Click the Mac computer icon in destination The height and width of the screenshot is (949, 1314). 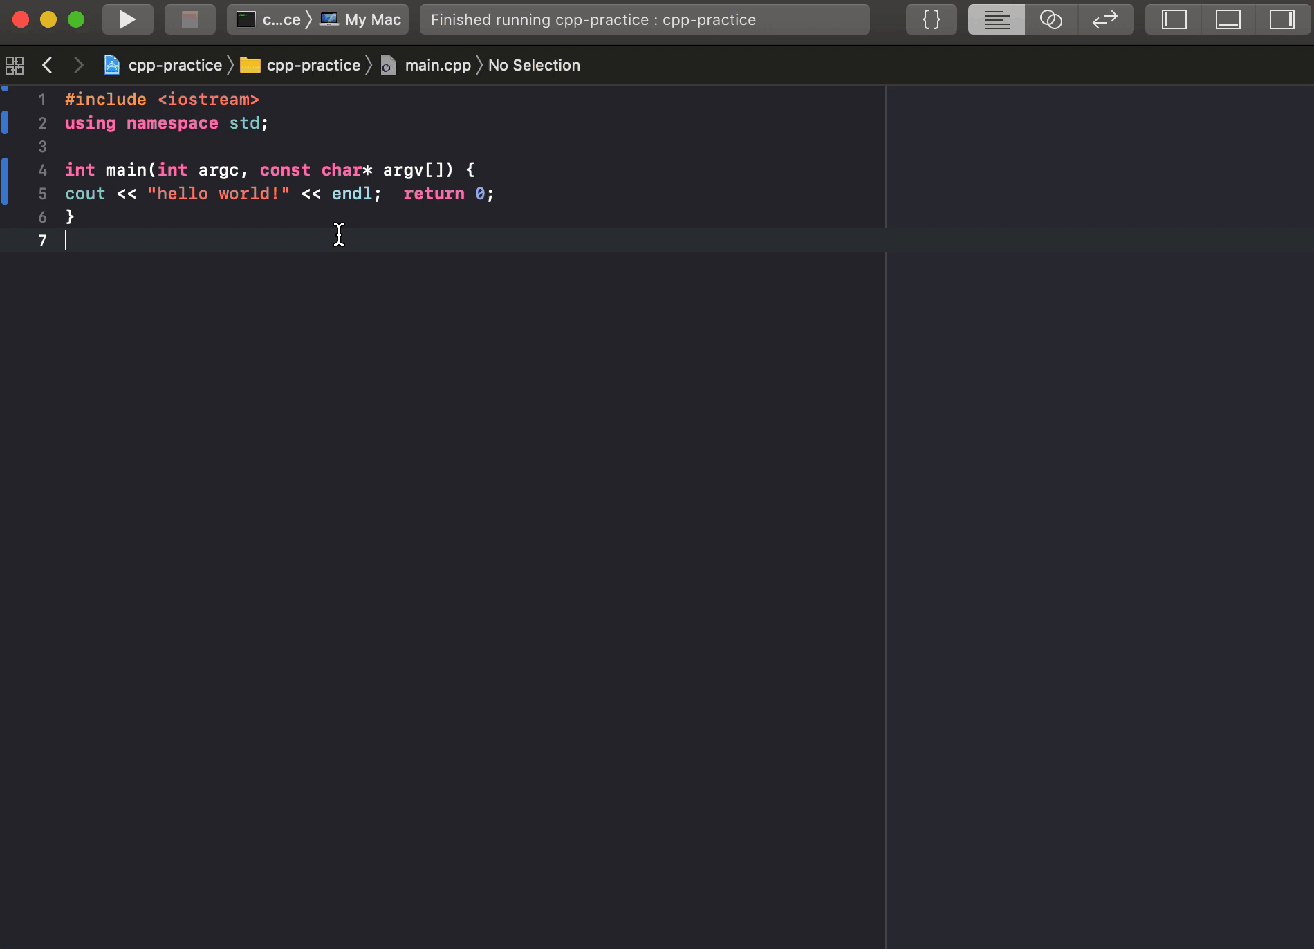[329, 19]
